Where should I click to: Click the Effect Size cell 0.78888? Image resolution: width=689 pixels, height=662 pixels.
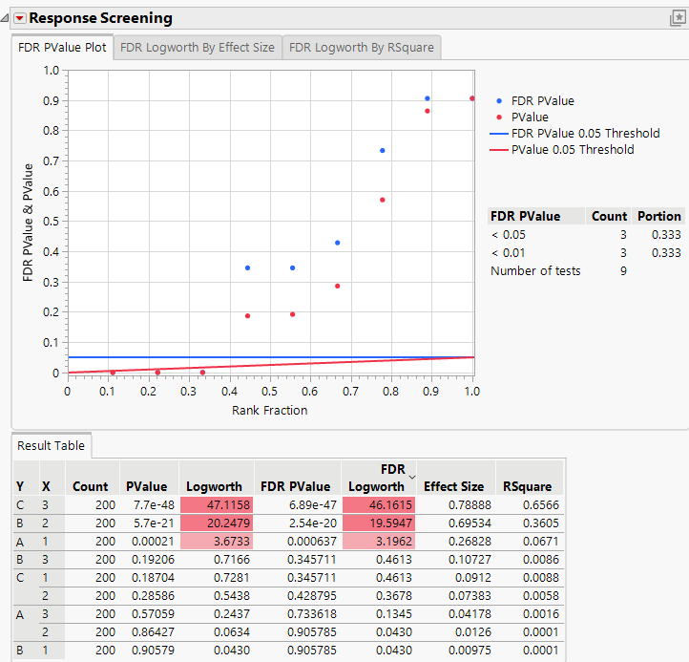tap(470, 505)
